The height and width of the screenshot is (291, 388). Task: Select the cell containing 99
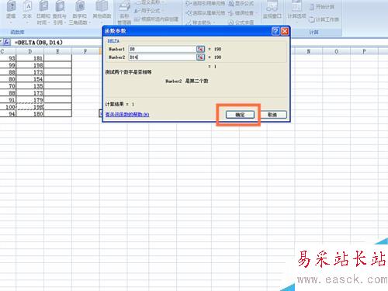click(x=8, y=65)
